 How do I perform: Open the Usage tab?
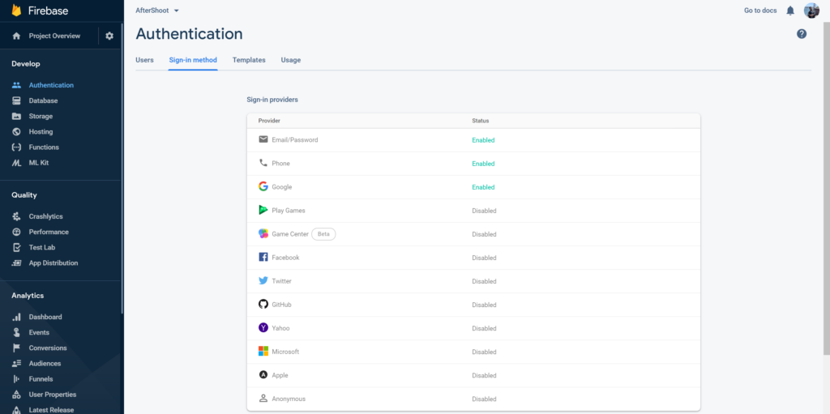point(291,60)
